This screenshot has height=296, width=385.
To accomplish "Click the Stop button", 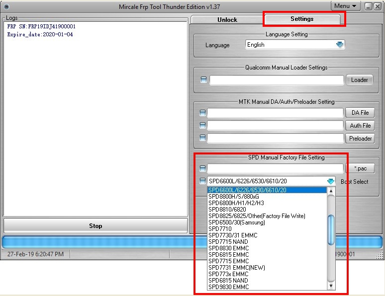I will click(x=96, y=225).
